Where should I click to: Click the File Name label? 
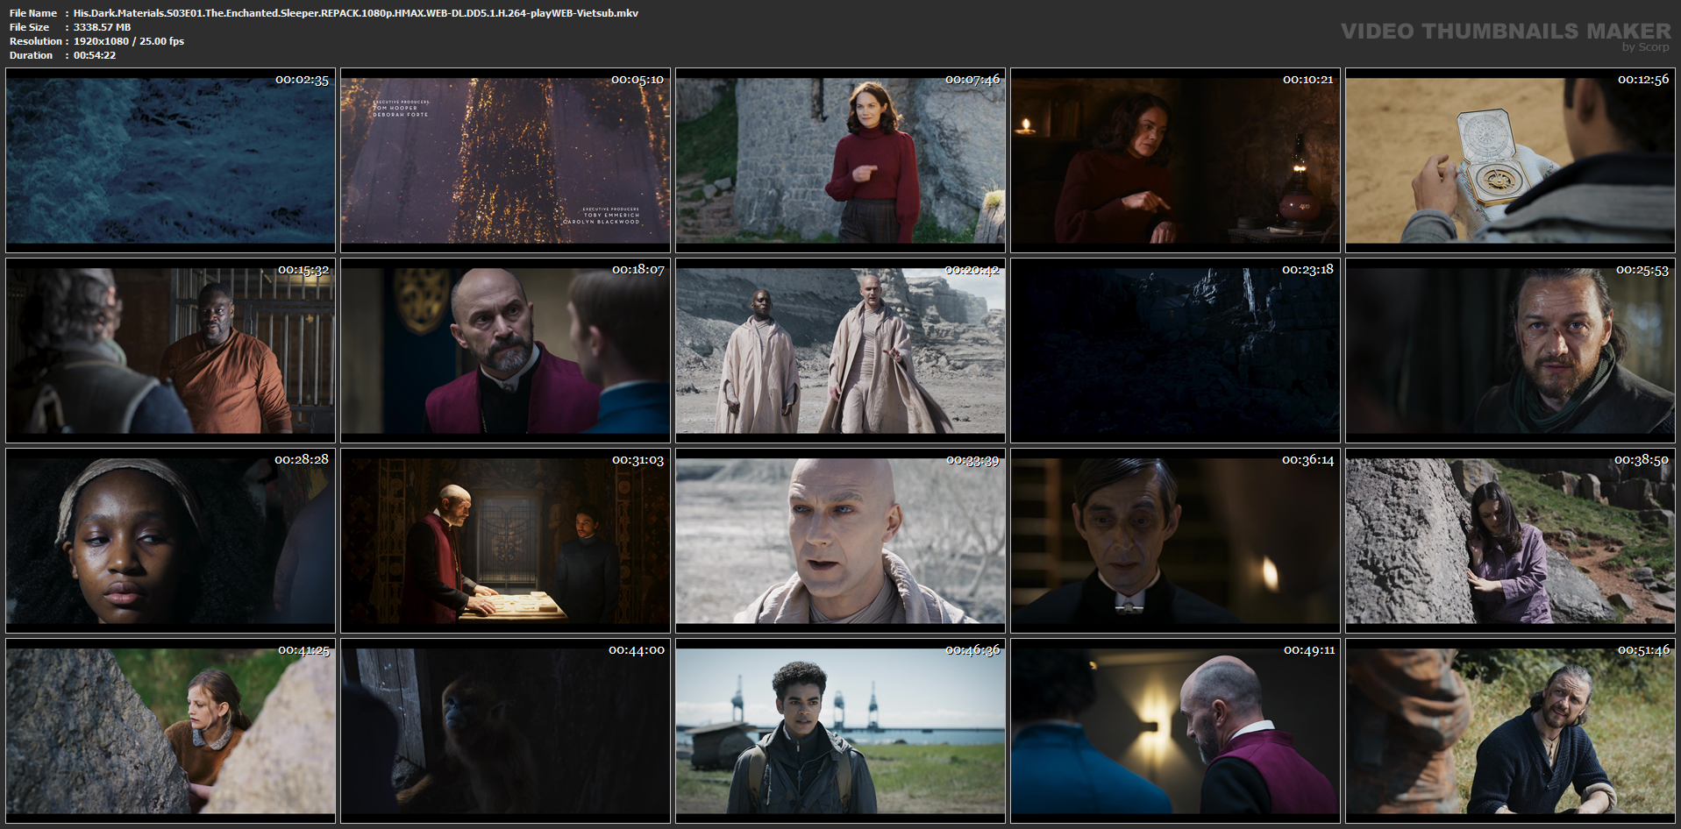coord(33,13)
